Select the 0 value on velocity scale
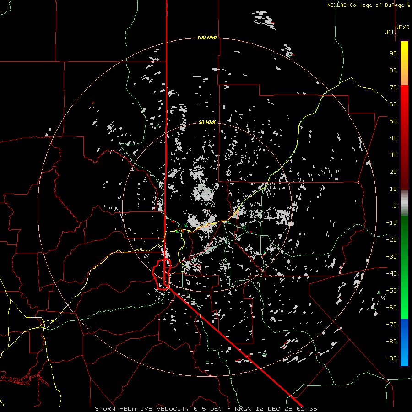412x412 pixels. (395, 206)
